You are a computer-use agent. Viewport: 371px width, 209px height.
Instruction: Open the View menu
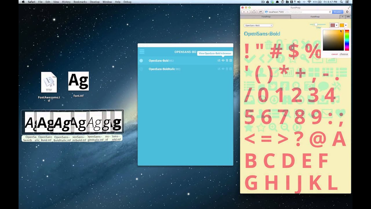pos(56,2)
